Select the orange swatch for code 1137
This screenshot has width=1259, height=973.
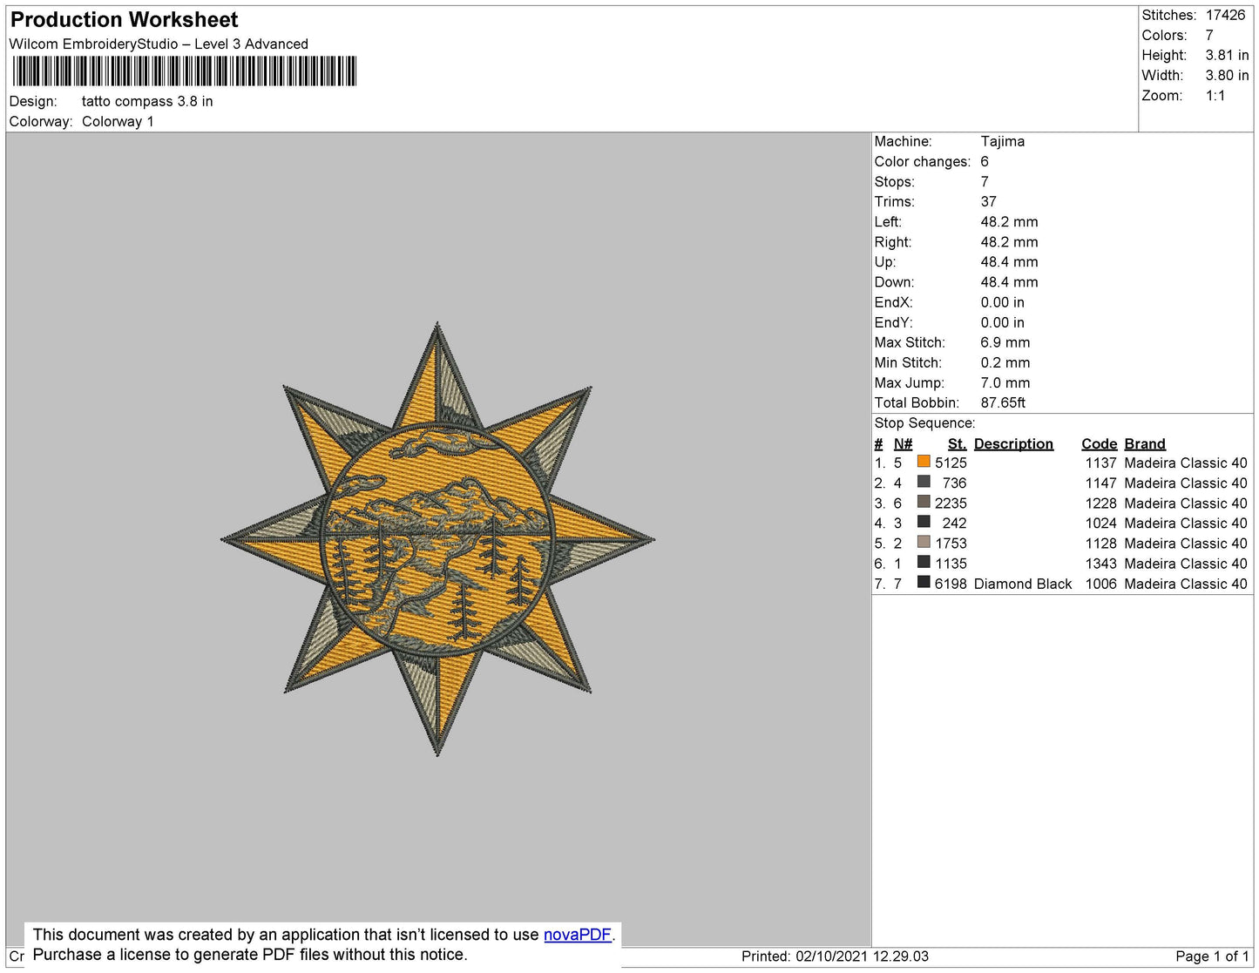click(924, 462)
